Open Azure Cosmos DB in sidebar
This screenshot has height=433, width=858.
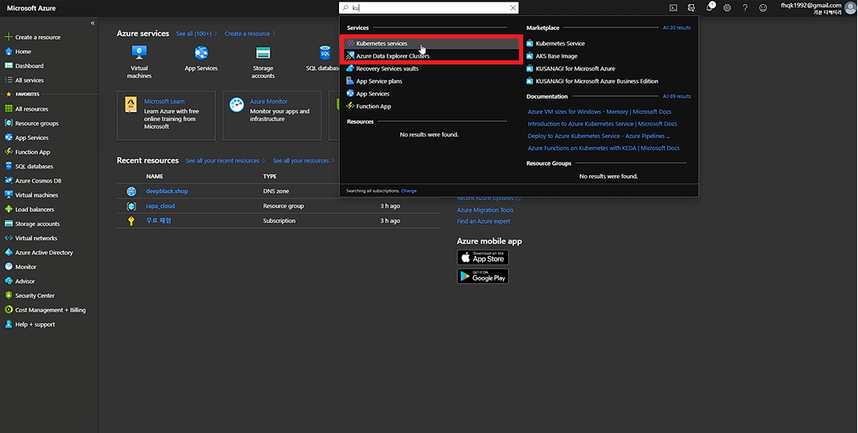pos(33,181)
